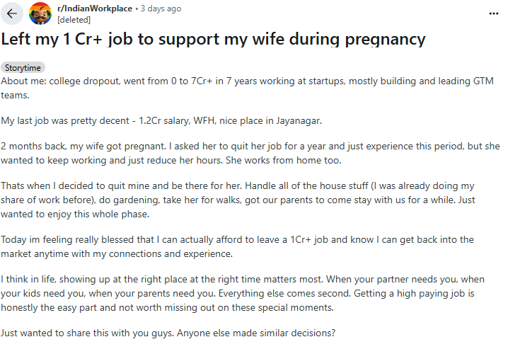Select the Storytime post flair
The width and height of the screenshot is (508, 349).
click(23, 68)
